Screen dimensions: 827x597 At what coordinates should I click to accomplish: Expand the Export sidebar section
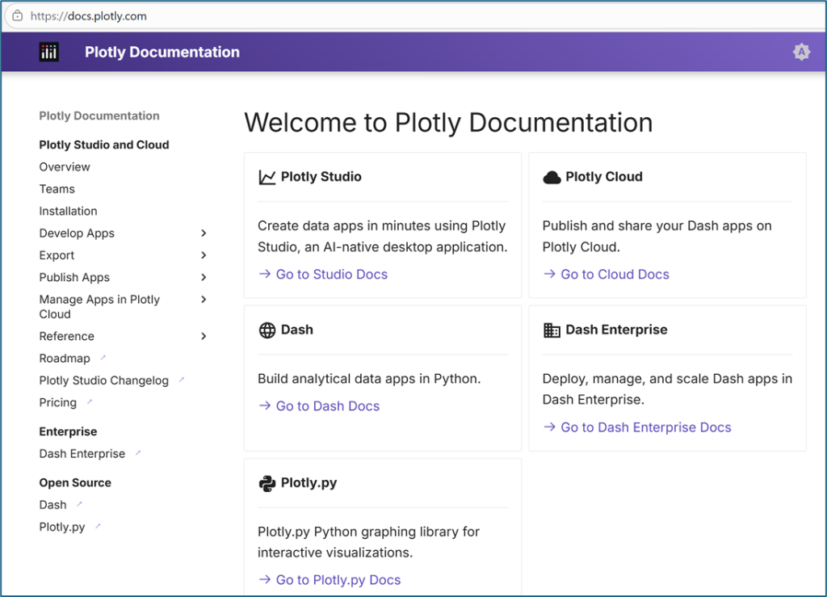point(204,255)
